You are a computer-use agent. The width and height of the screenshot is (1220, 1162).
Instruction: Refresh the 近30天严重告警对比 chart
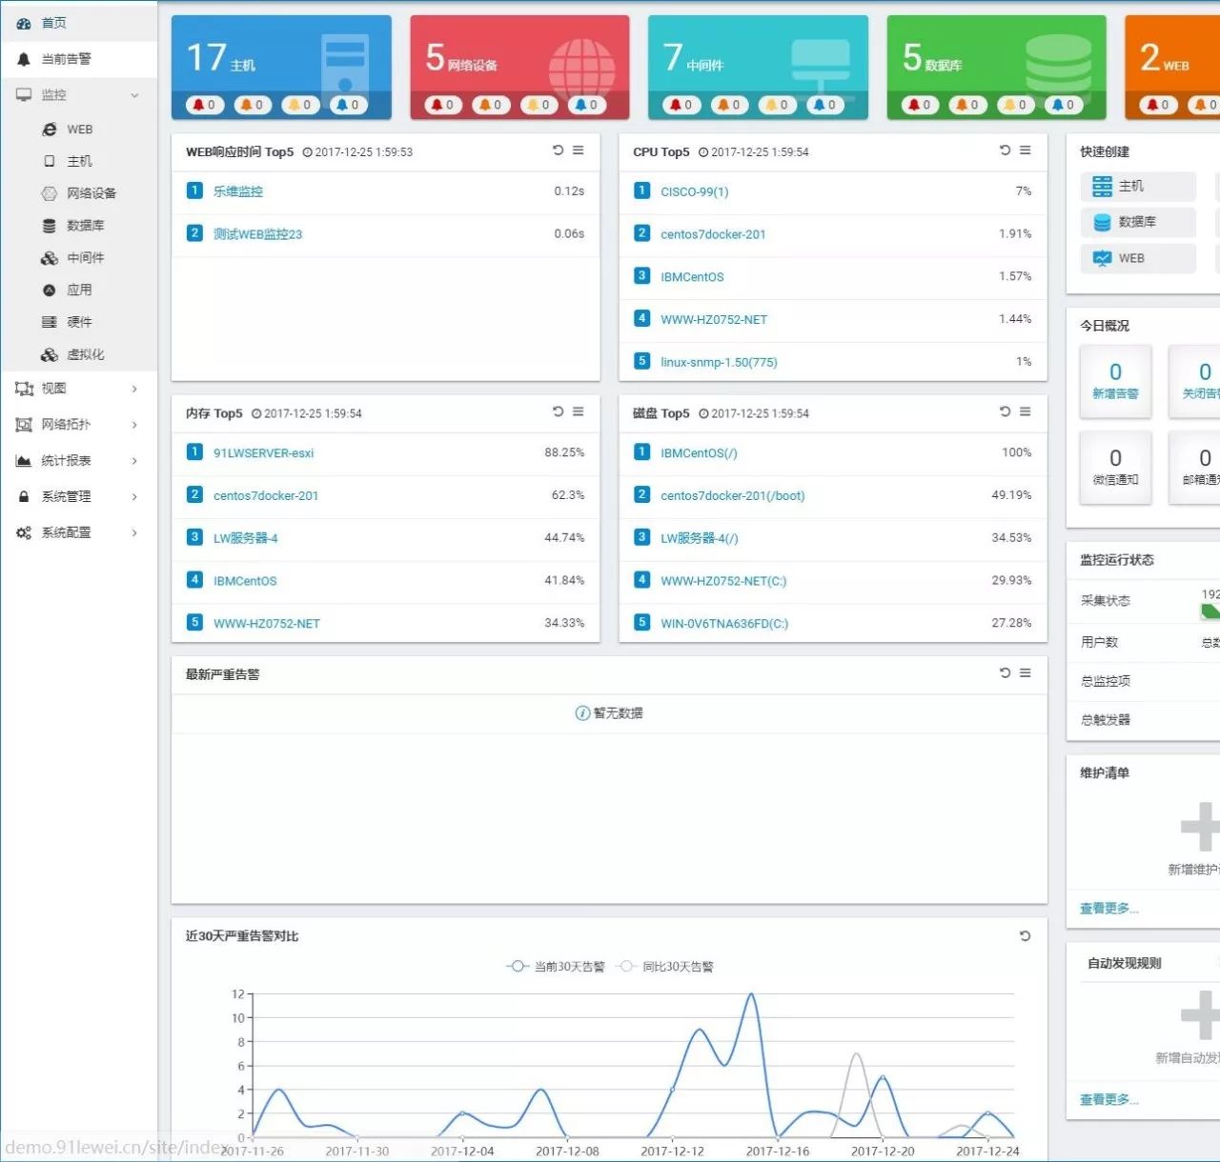click(x=1025, y=936)
